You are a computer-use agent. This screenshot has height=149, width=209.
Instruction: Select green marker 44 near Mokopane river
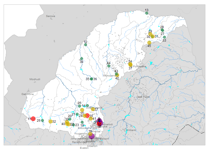pyautogui.click(x=109, y=66)
